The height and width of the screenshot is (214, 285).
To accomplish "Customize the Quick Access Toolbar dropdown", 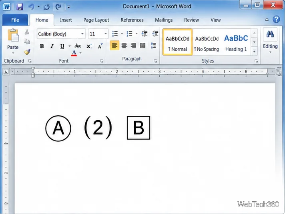I will [x=69, y=7].
